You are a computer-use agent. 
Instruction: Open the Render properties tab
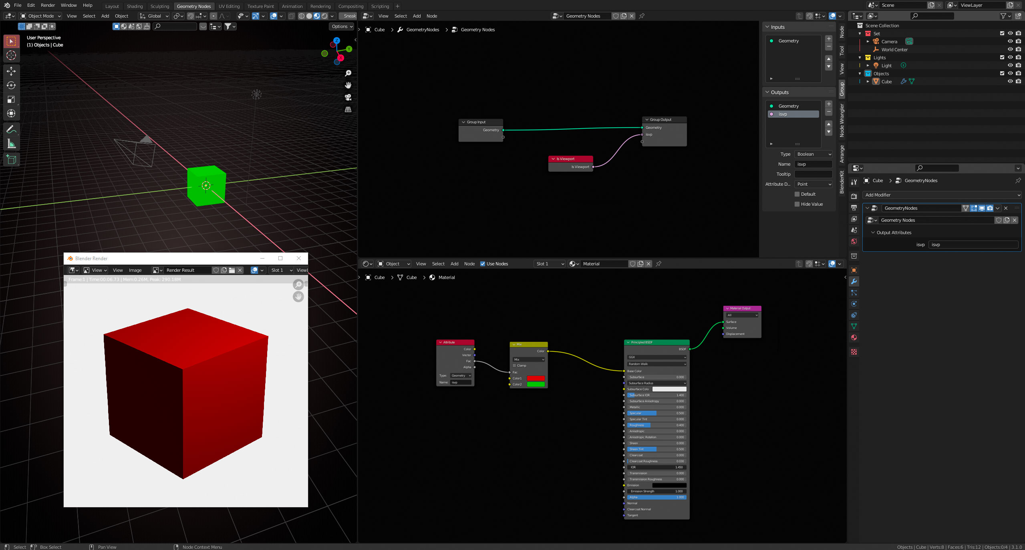tap(854, 197)
